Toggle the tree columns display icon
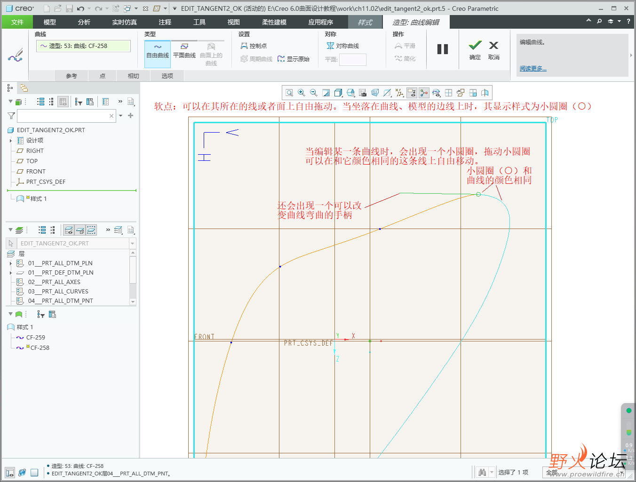Image resolution: width=636 pixels, height=482 pixels. (63, 102)
